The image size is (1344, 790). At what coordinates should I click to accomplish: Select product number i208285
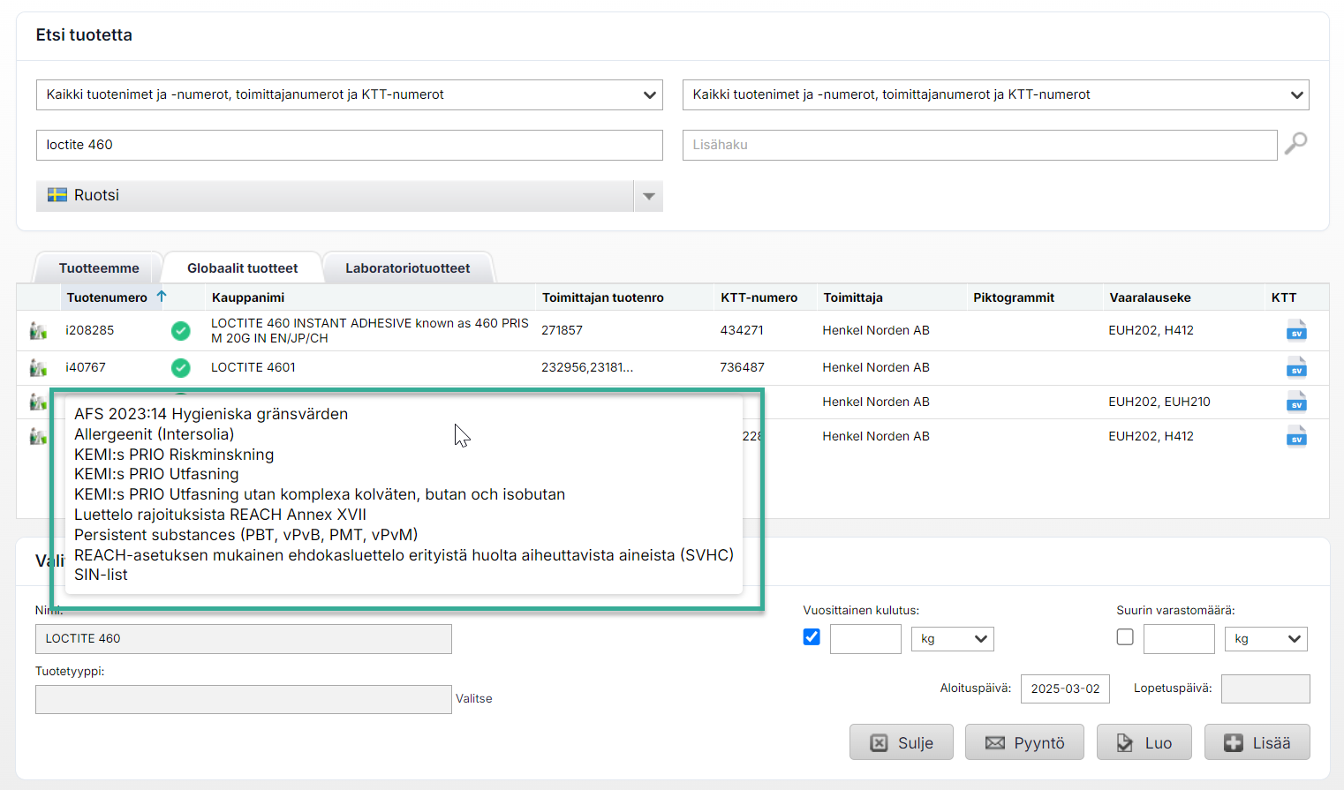[x=90, y=330]
